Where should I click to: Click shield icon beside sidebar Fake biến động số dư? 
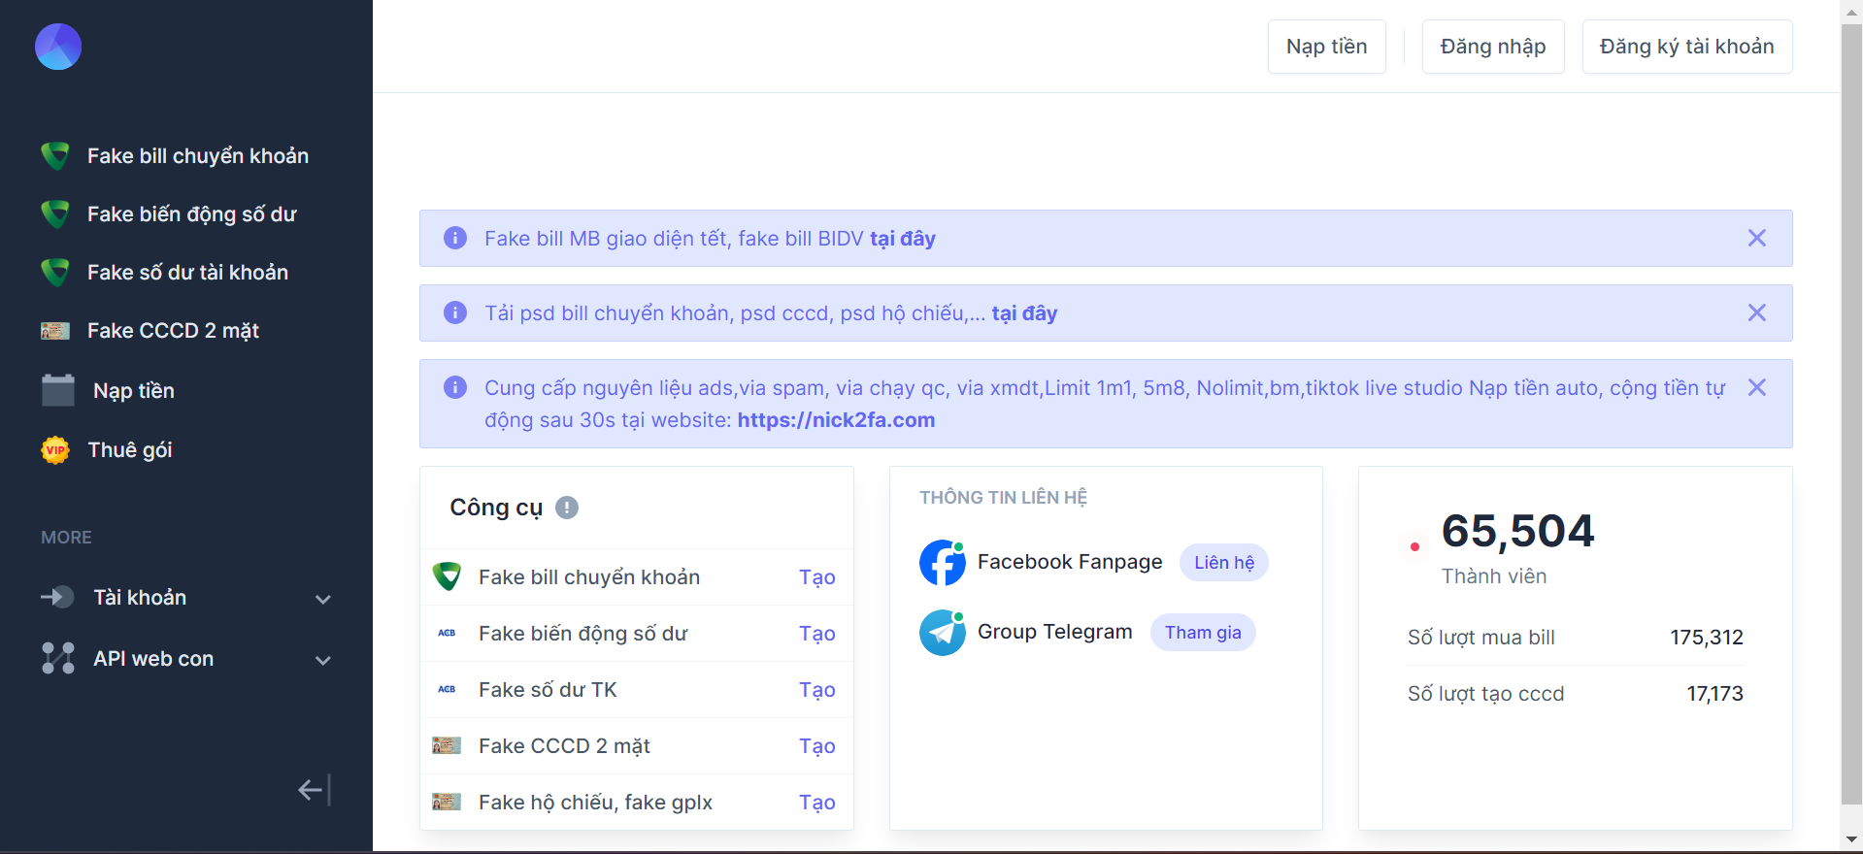click(55, 213)
